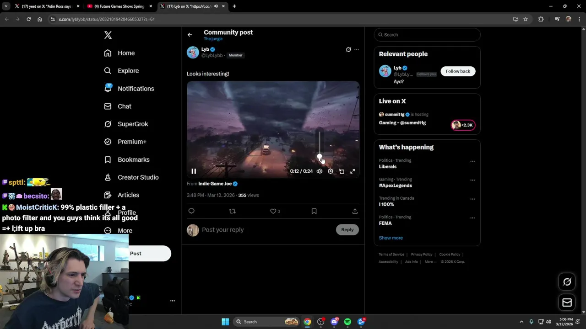Bookmark the post
Viewport: 586px width, 329px height.
coord(314,211)
